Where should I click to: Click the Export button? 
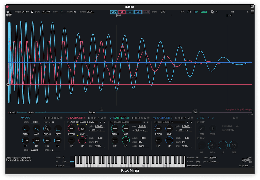201,12
